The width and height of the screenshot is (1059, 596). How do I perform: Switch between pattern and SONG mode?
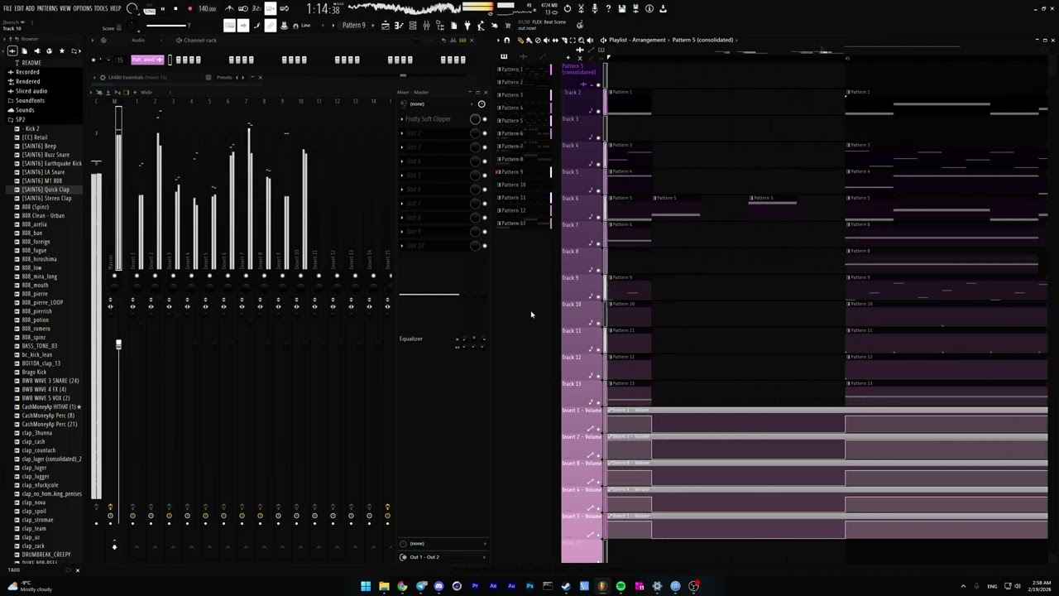tap(148, 8)
